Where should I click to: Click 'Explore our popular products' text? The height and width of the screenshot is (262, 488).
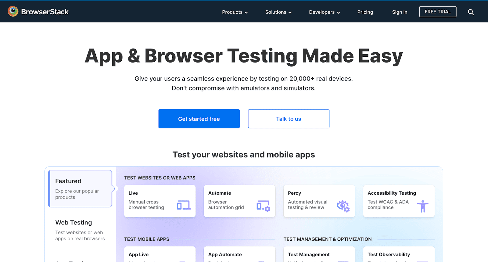77,194
